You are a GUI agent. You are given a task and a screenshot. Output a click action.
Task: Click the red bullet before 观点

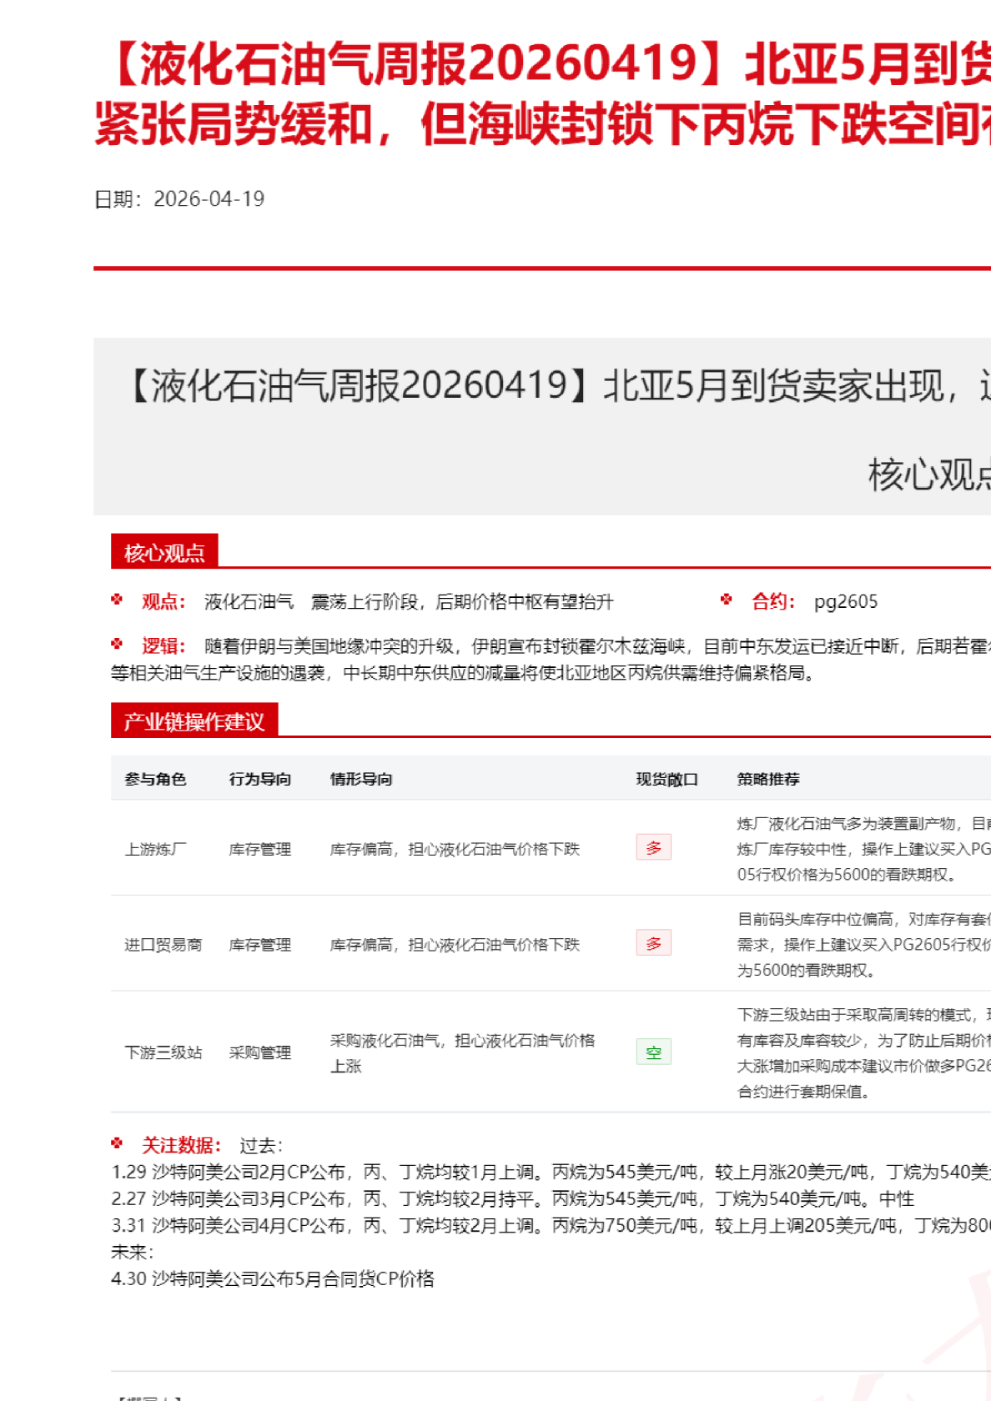tap(117, 600)
